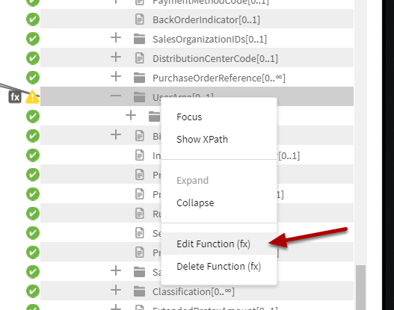Click the folder icon for Classification
The height and width of the screenshot is (310, 394).
[x=140, y=291]
